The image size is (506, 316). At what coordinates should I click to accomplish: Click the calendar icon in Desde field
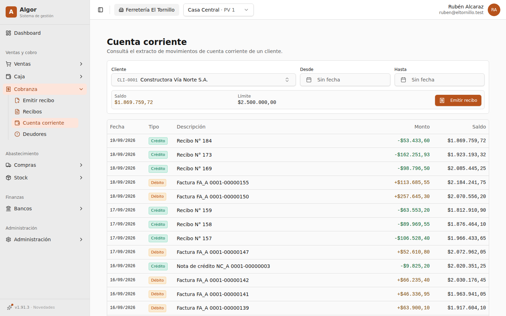click(x=309, y=80)
